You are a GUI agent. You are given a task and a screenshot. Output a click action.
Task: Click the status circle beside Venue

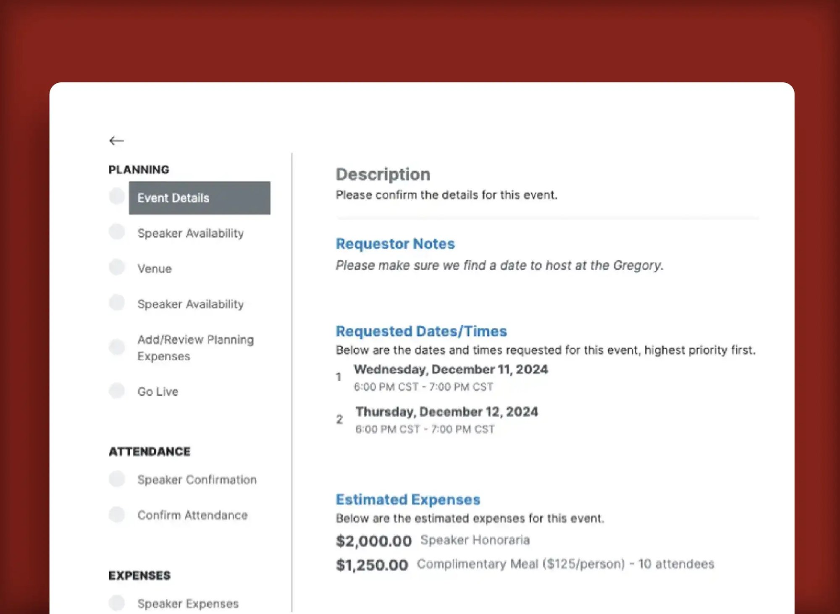click(x=116, y=267)
